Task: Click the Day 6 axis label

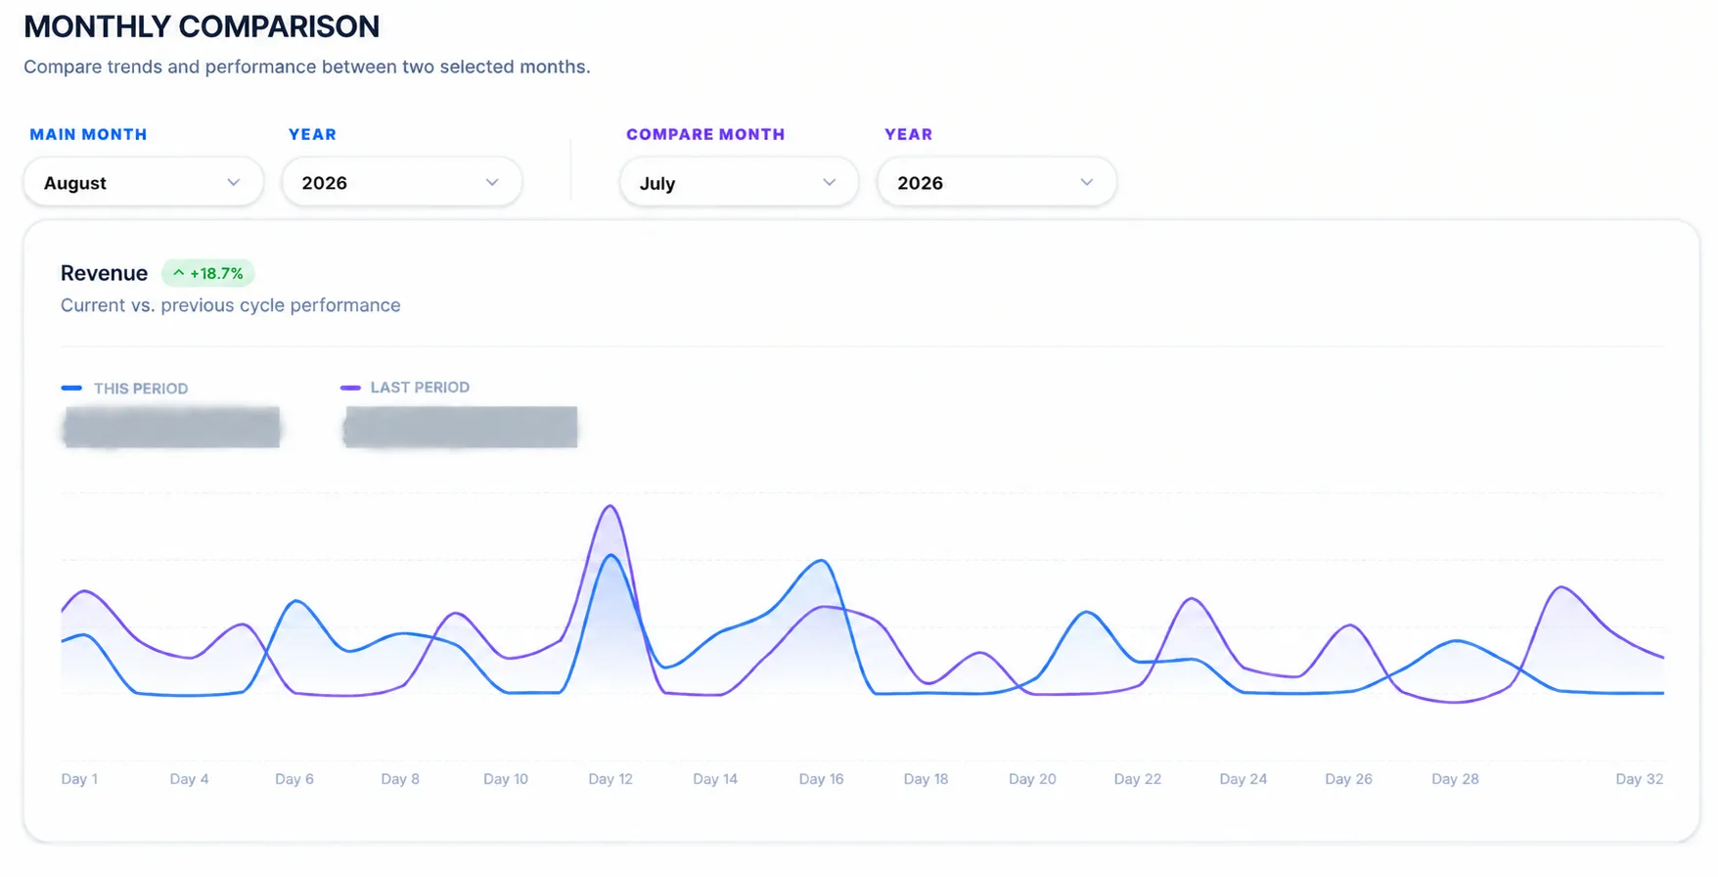Action: click(294, 779)
